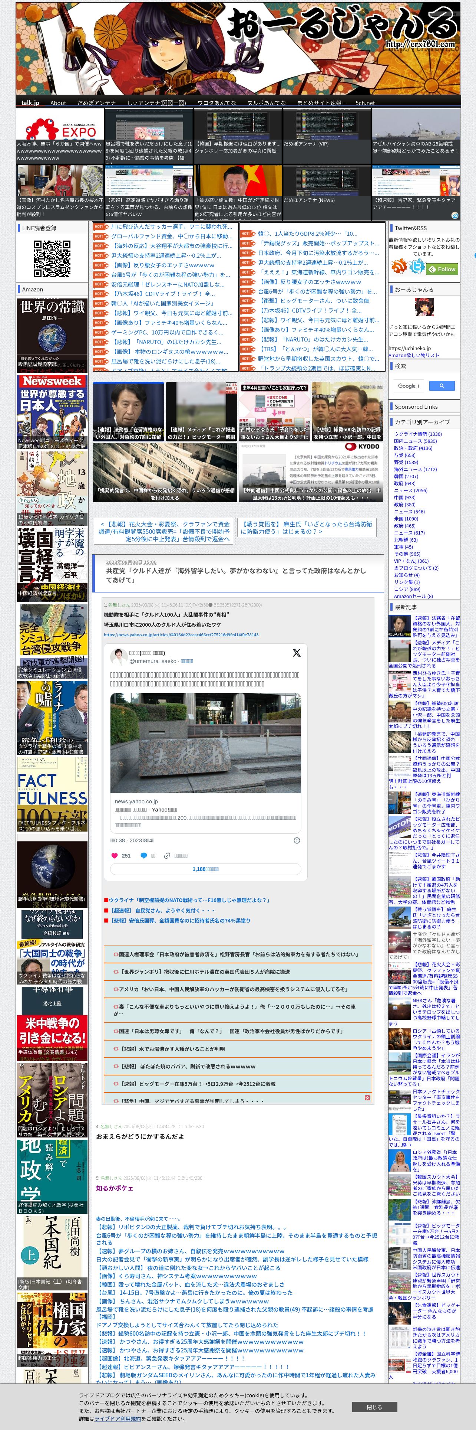This screenshot has height=1430, width=476.
Task: Open article title 共産党「クルド人達が」 heading
Action: [236, 575]
